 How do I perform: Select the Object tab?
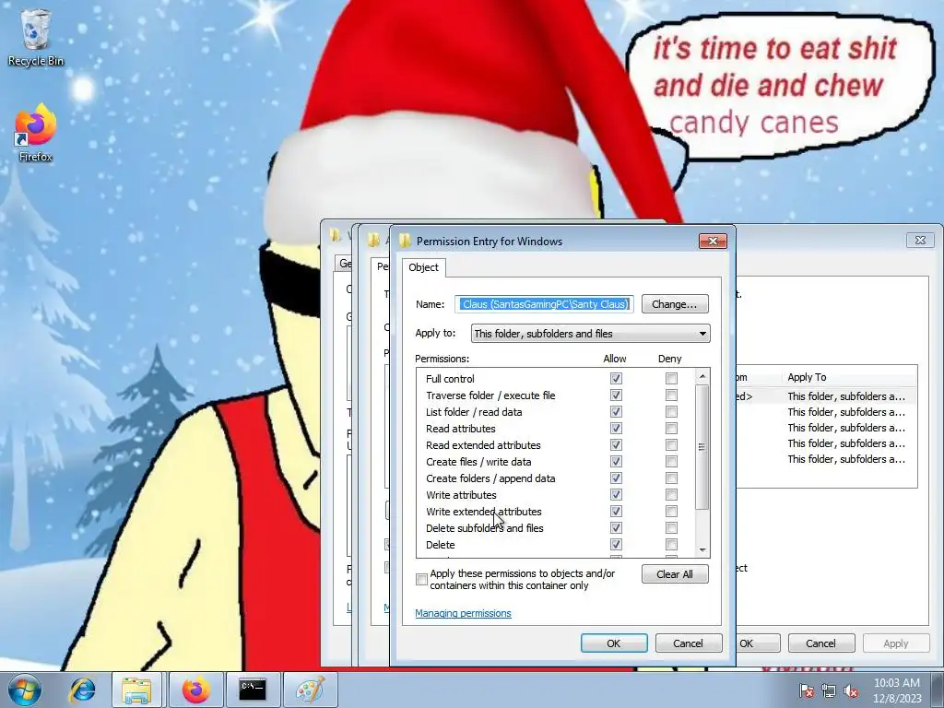[x=423, y=267]
